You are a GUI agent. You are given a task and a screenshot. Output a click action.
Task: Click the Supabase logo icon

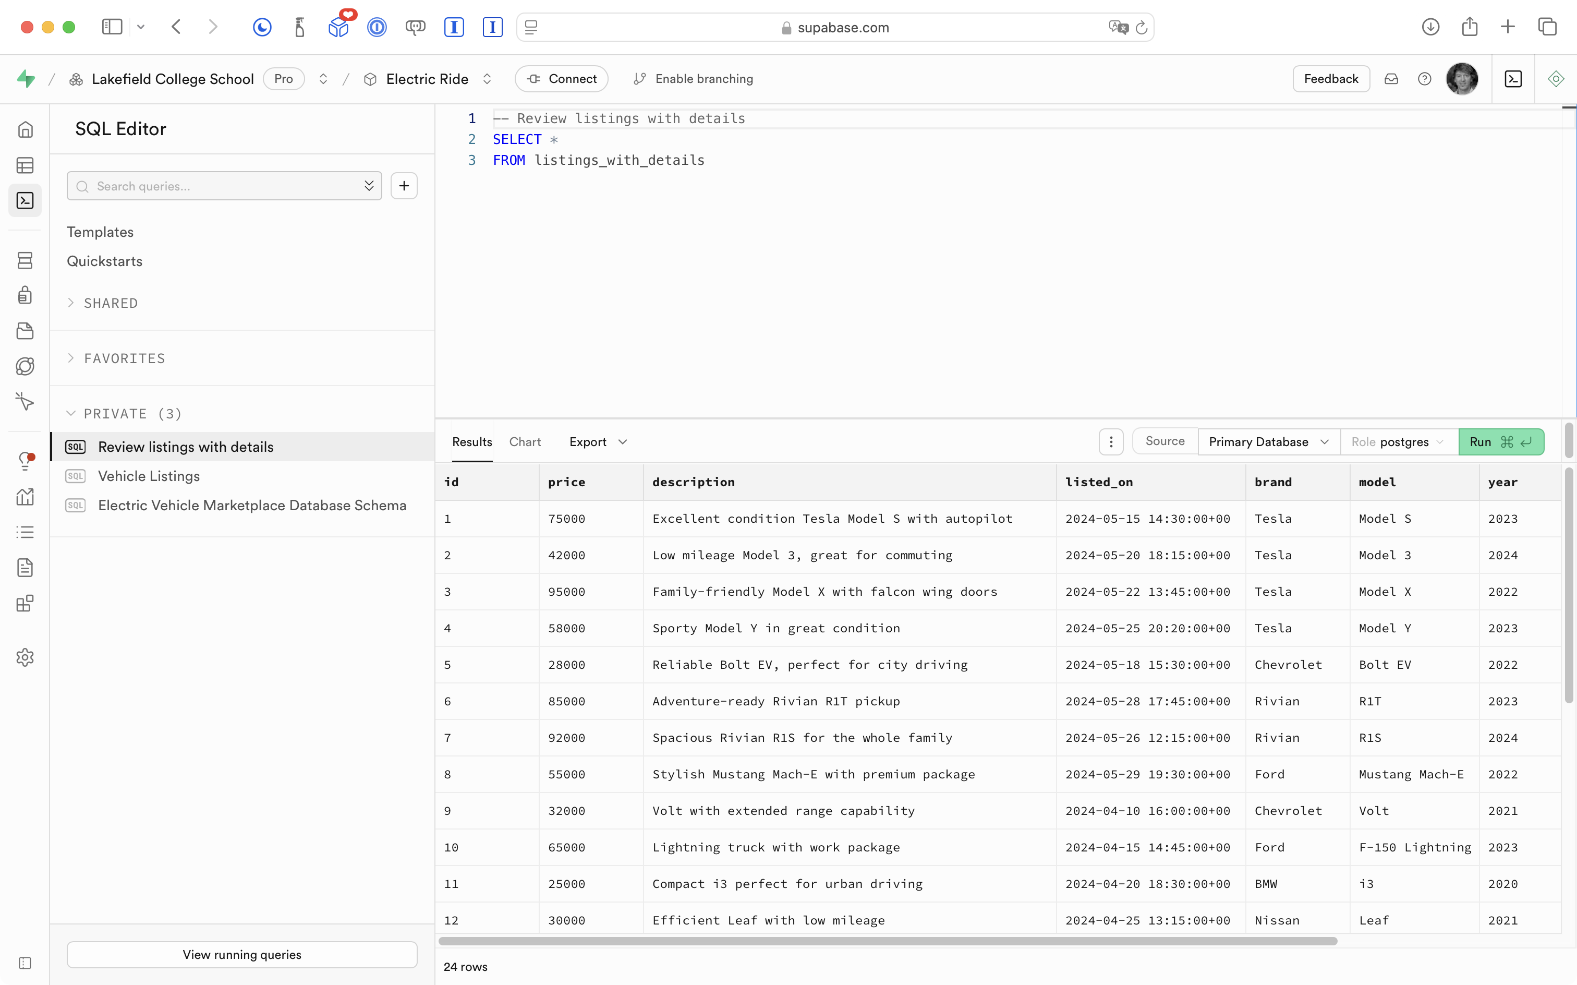click(26, 79)
